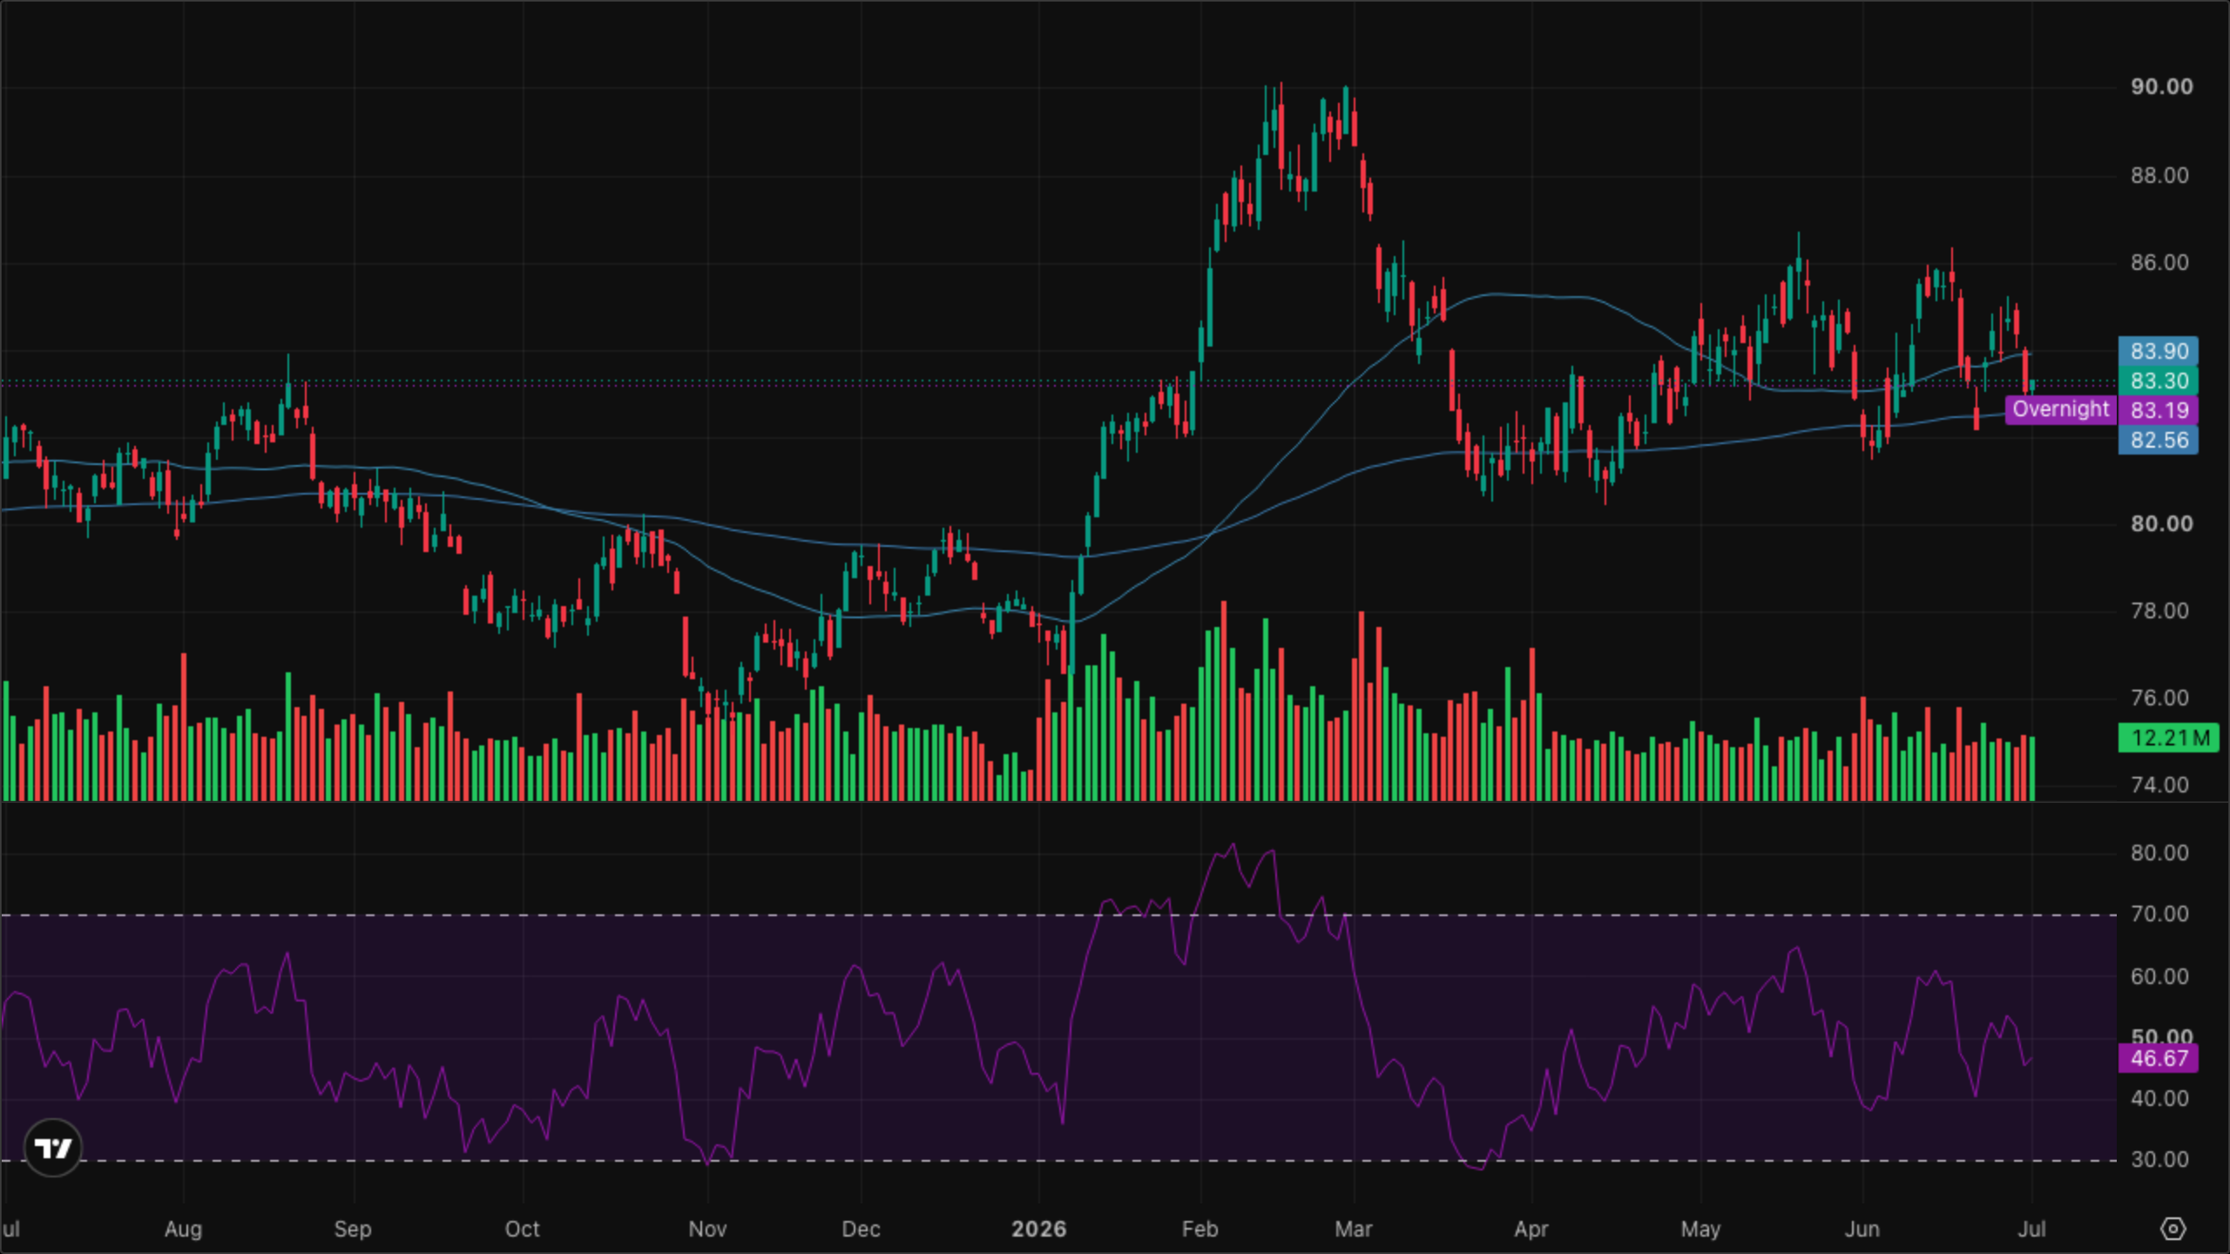Screen dimensions: 2230x1254
Task: Click the Overnight price label
Action: pyautogui.click(x=2060, y=409)
